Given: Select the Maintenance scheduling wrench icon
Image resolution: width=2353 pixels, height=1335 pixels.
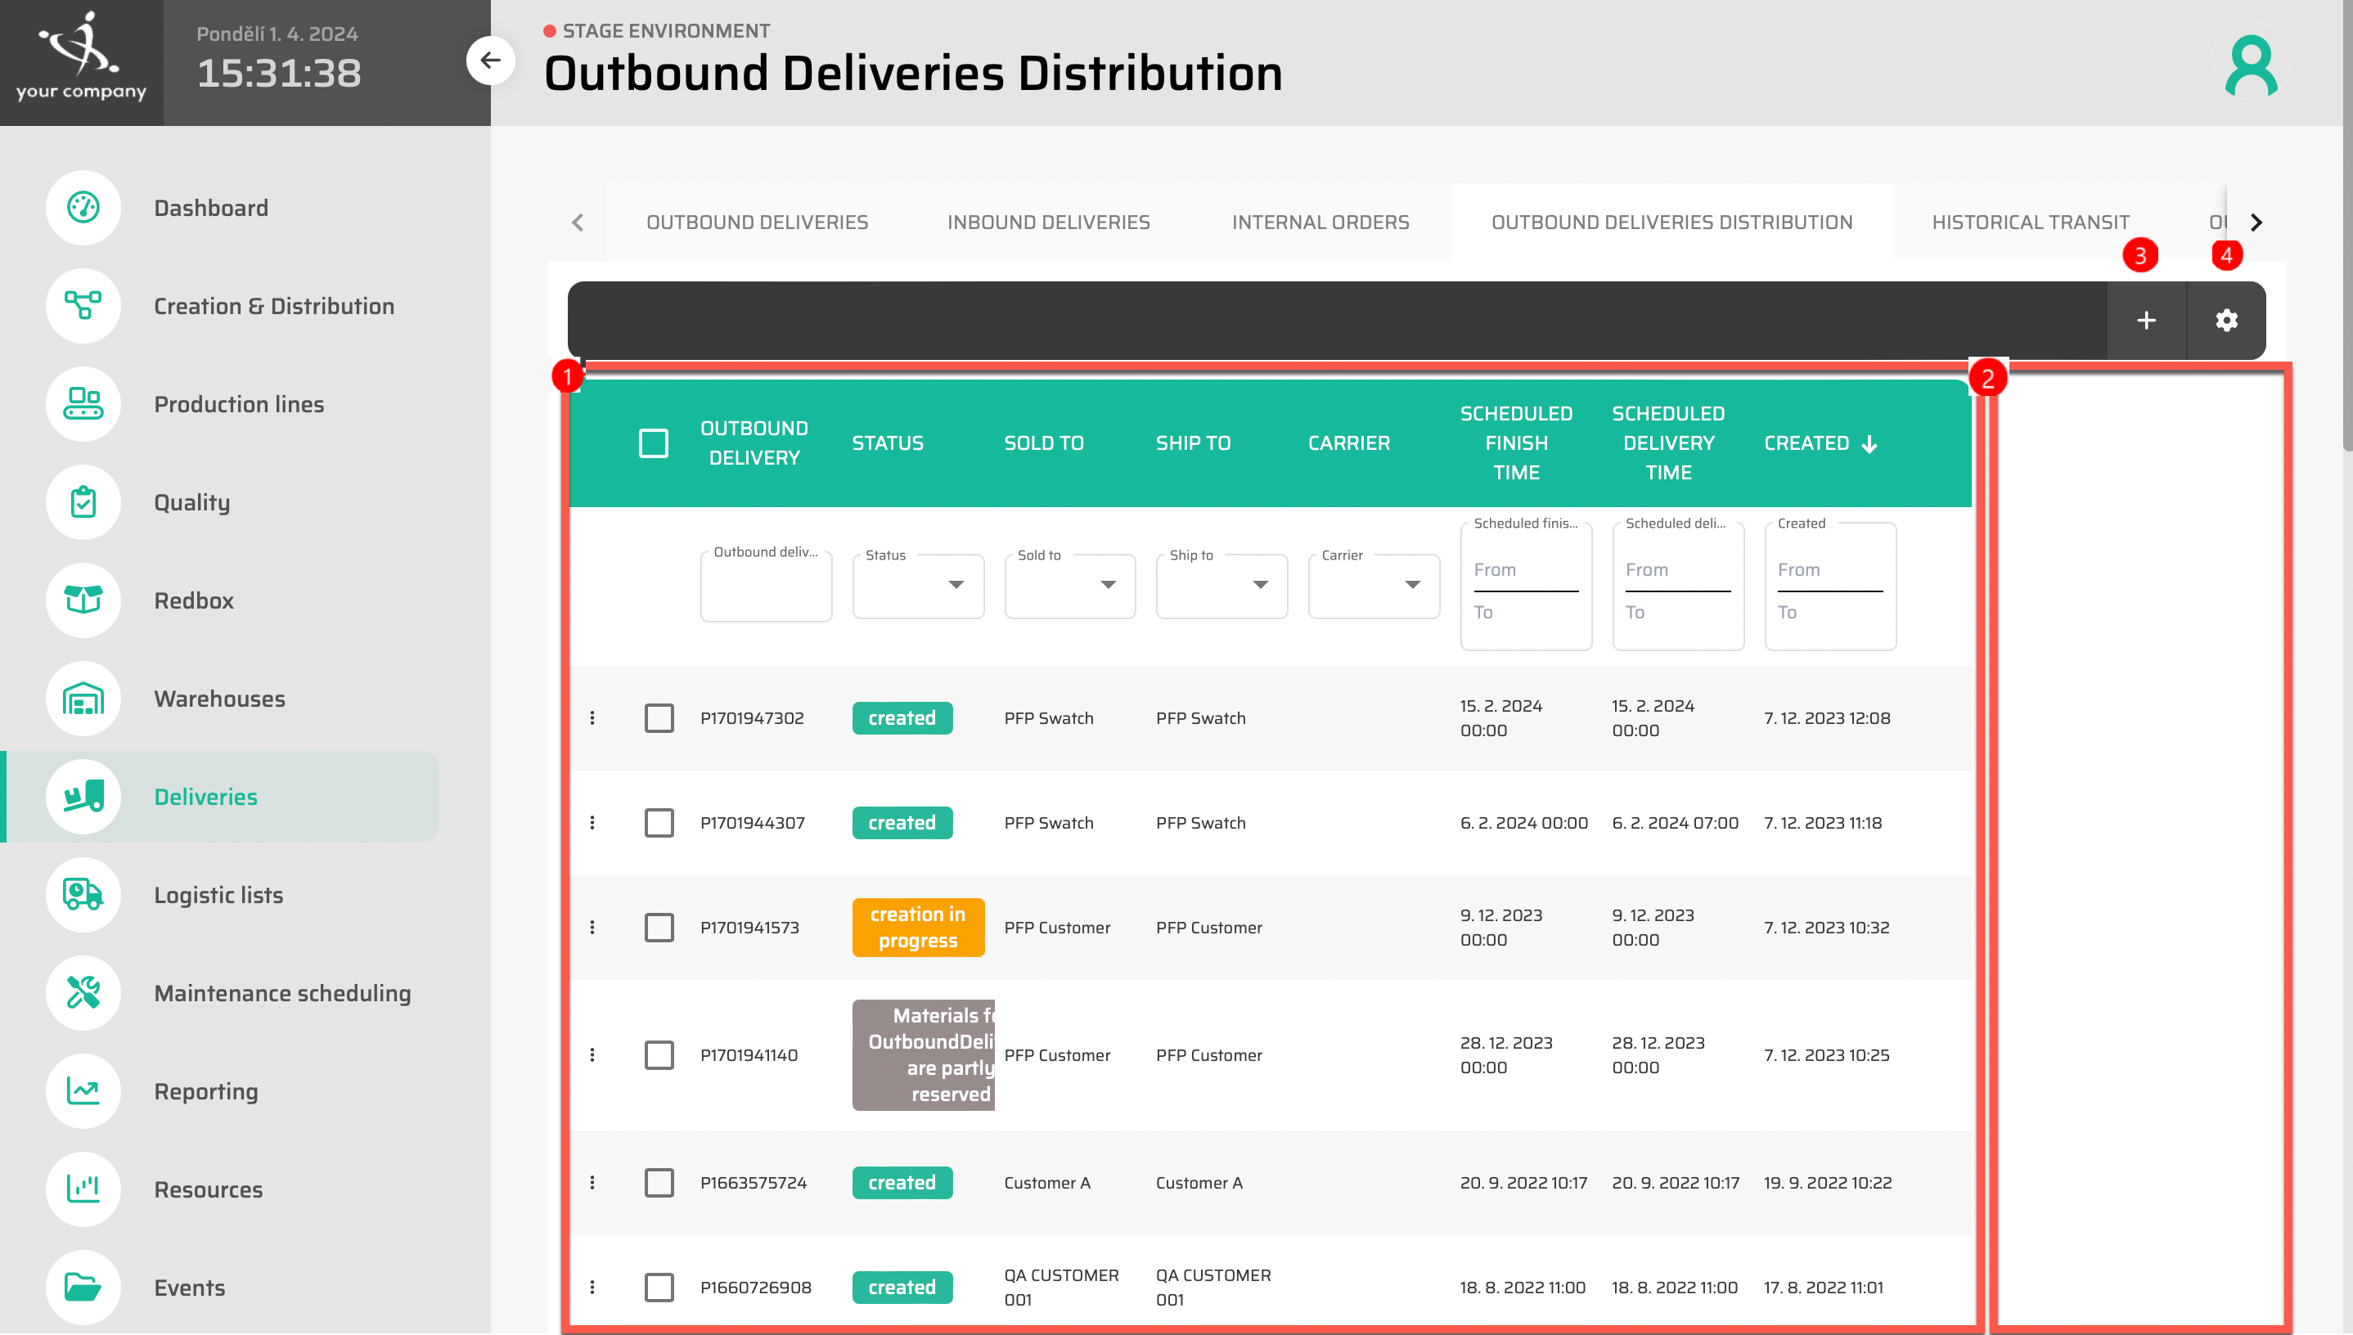Looking at the screenshot, I should (83, 992).
